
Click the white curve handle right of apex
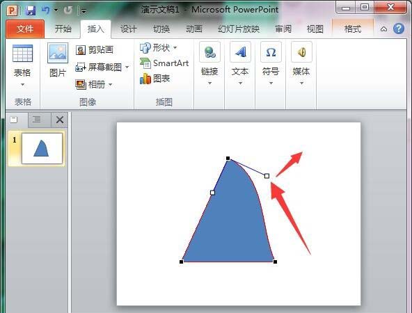click(x=267, y=176)
